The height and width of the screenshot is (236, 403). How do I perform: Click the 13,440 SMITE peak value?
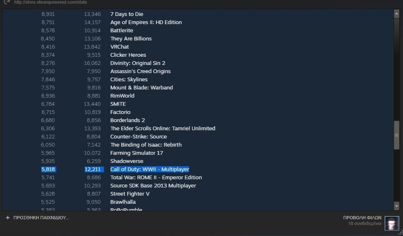tap(92, 104)
